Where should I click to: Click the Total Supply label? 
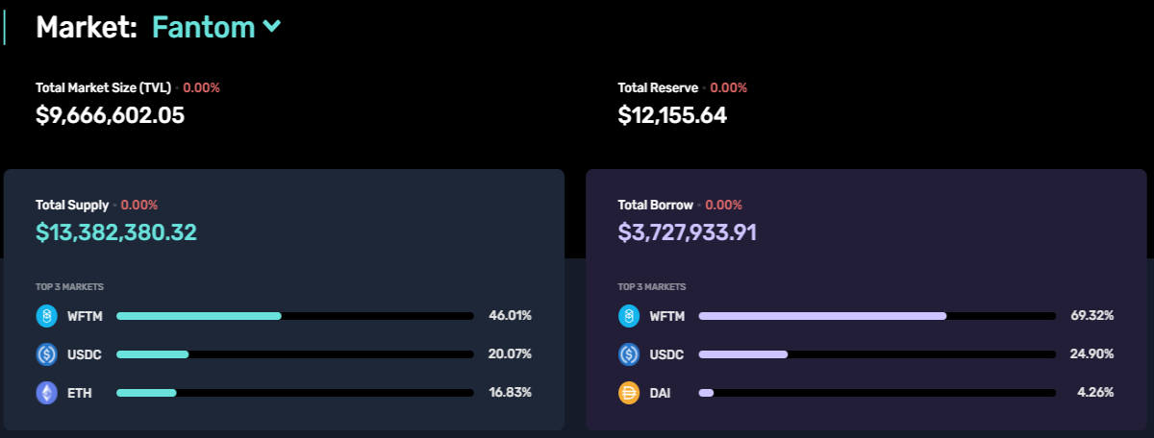pyautogui.click(x=72, y=205)
